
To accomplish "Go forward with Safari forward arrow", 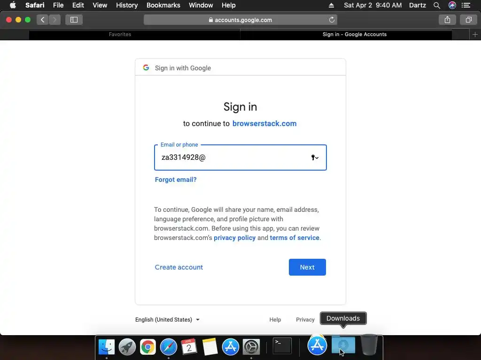I will (x=54, y=20).
